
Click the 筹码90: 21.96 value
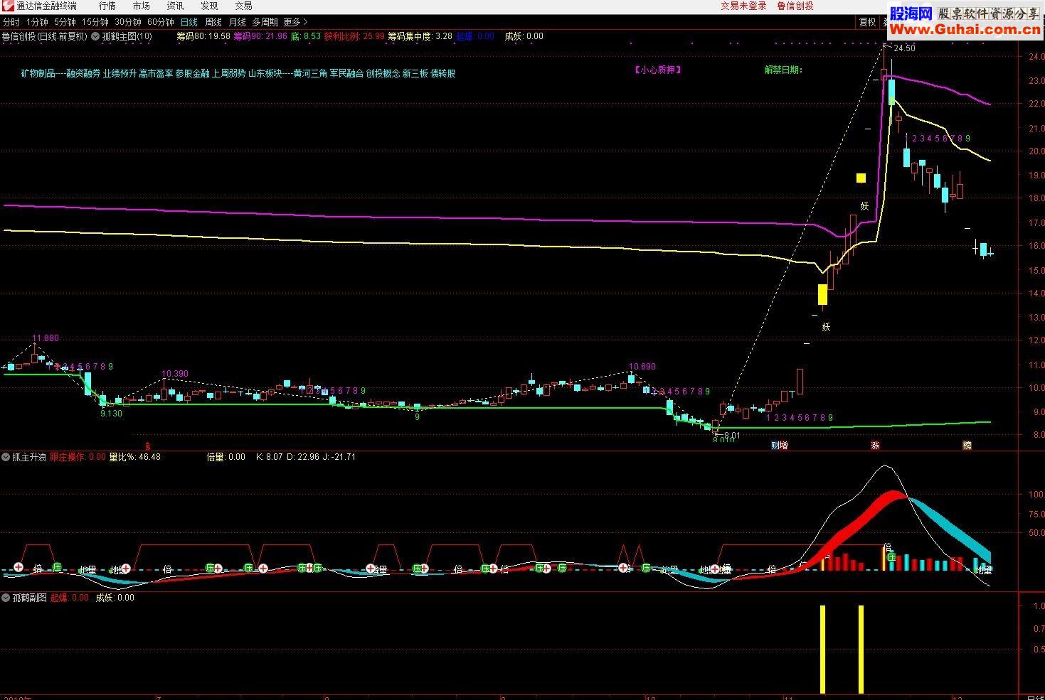260,36
